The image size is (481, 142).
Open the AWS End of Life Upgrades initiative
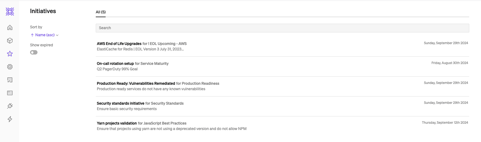[x=119, y=44]
